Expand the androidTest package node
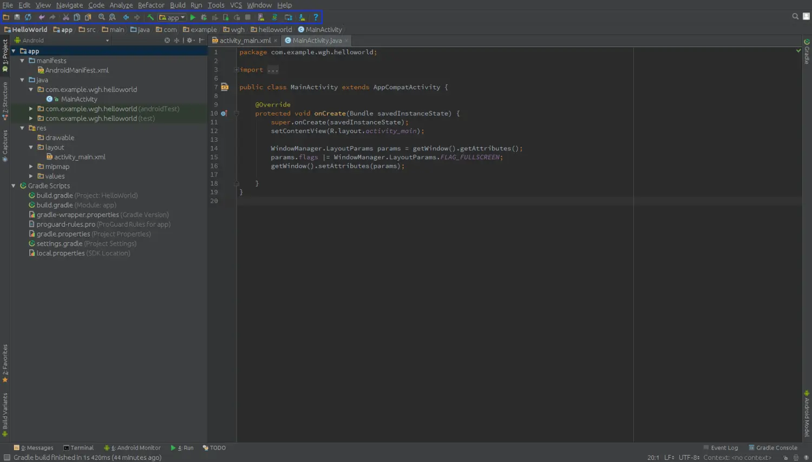This screenshot has width=812, height=462. coord(31,109)
